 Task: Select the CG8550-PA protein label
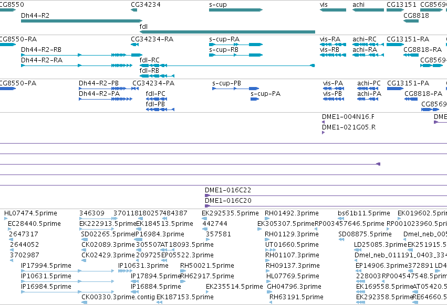tap(18, 83)
